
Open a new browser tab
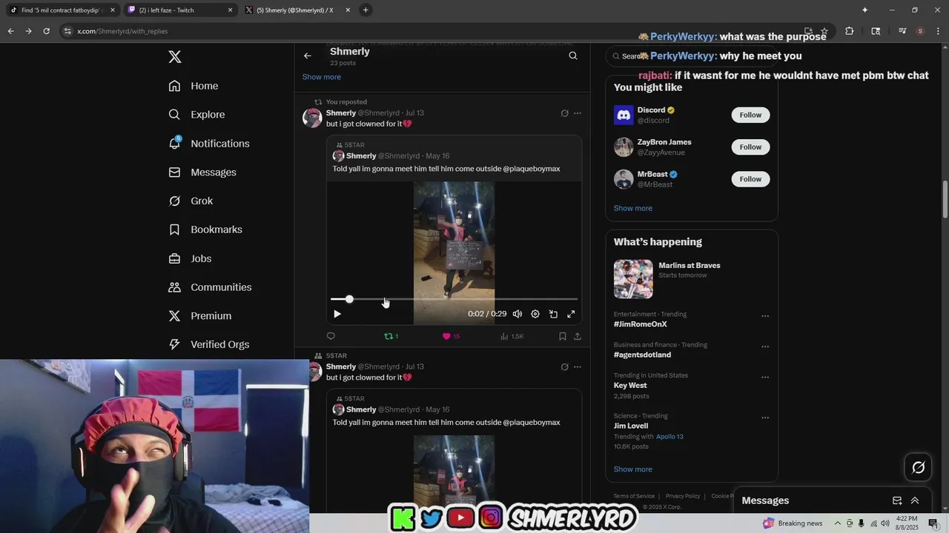366,10
